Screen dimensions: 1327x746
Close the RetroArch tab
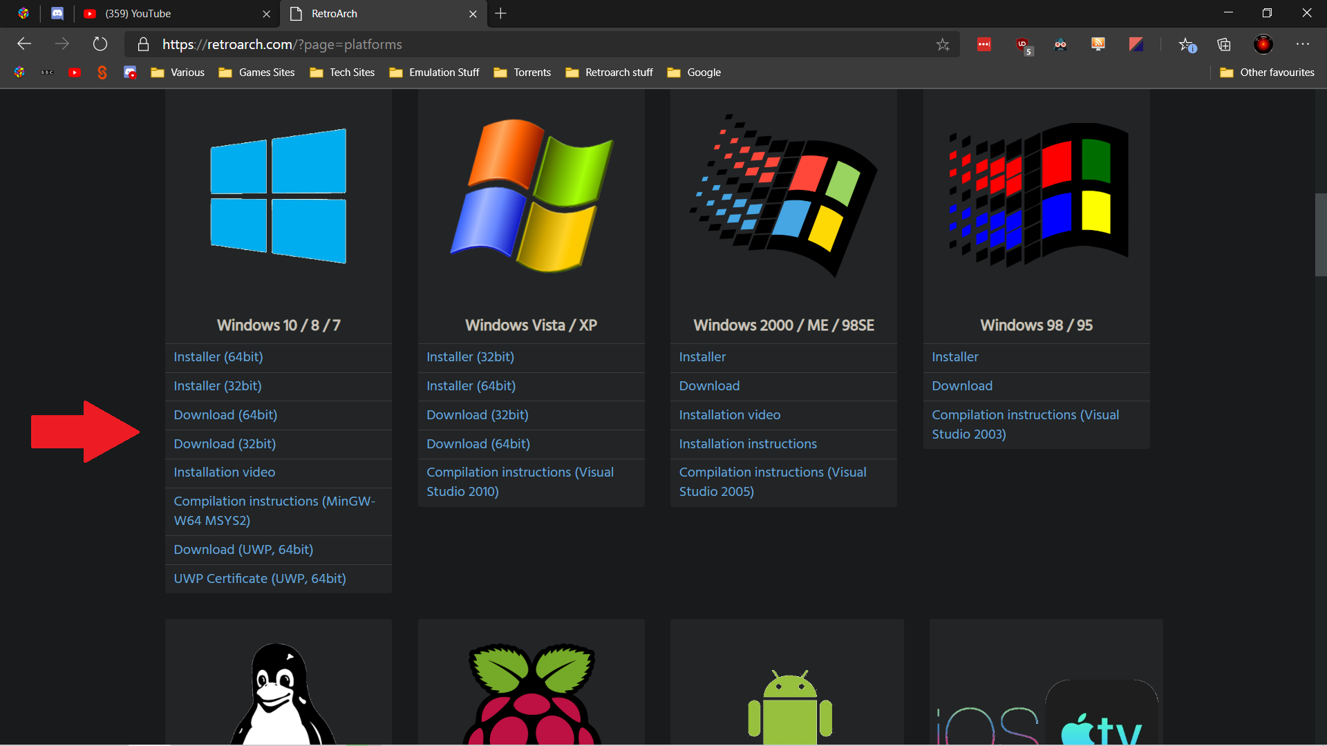pos(473,14)
